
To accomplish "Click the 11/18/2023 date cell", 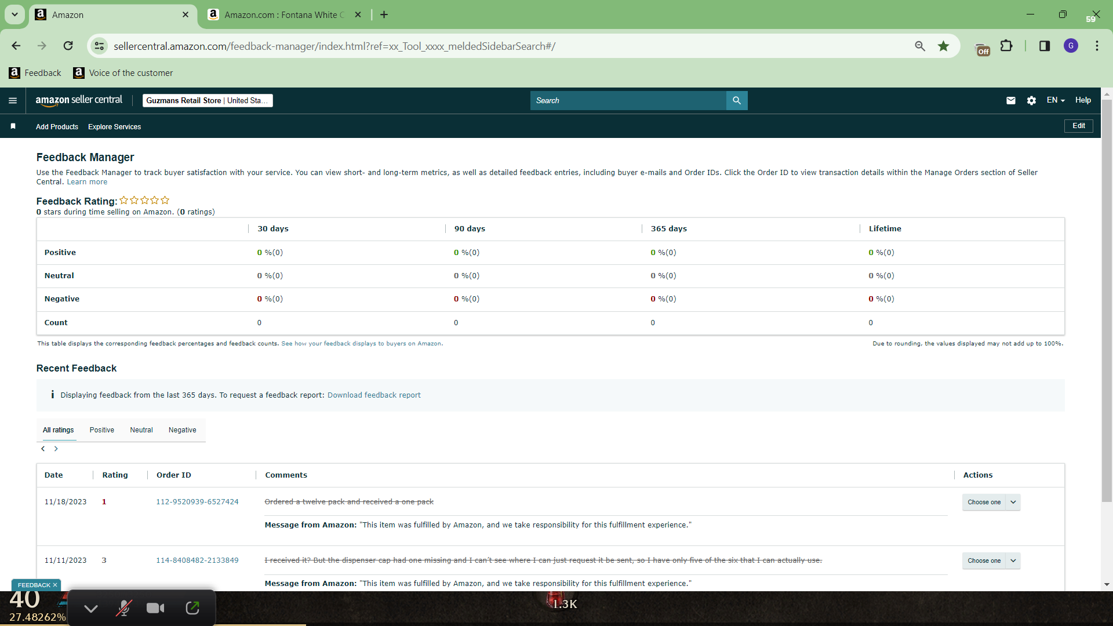I will pyautogui.click(x=66, y=502).
